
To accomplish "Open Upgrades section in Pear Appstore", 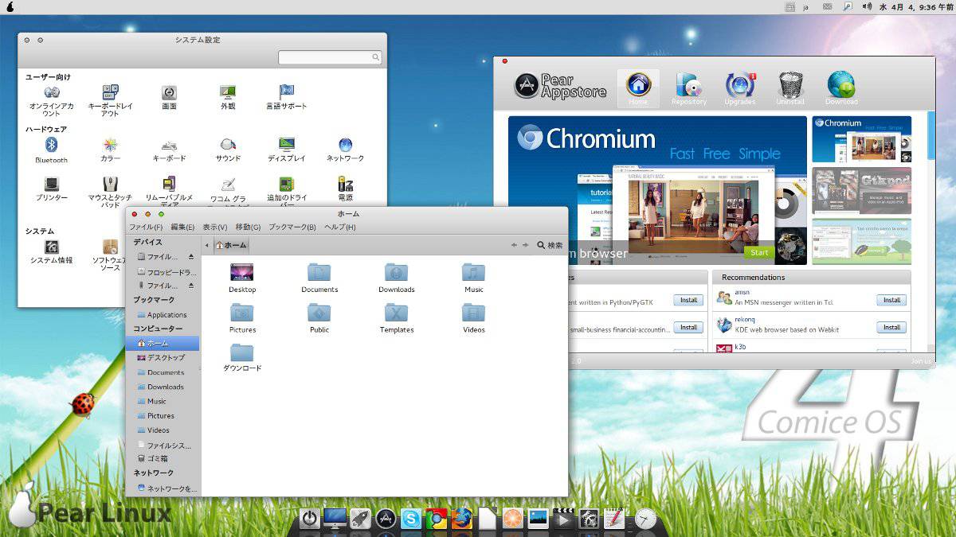I will 740,88.
